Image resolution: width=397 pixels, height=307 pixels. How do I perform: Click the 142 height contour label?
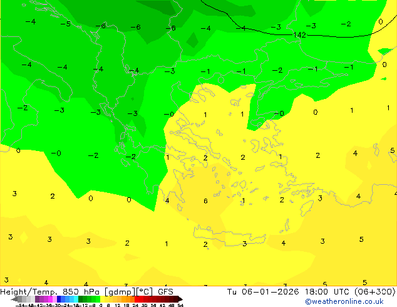pyautogui.click(x=299, y=35)
